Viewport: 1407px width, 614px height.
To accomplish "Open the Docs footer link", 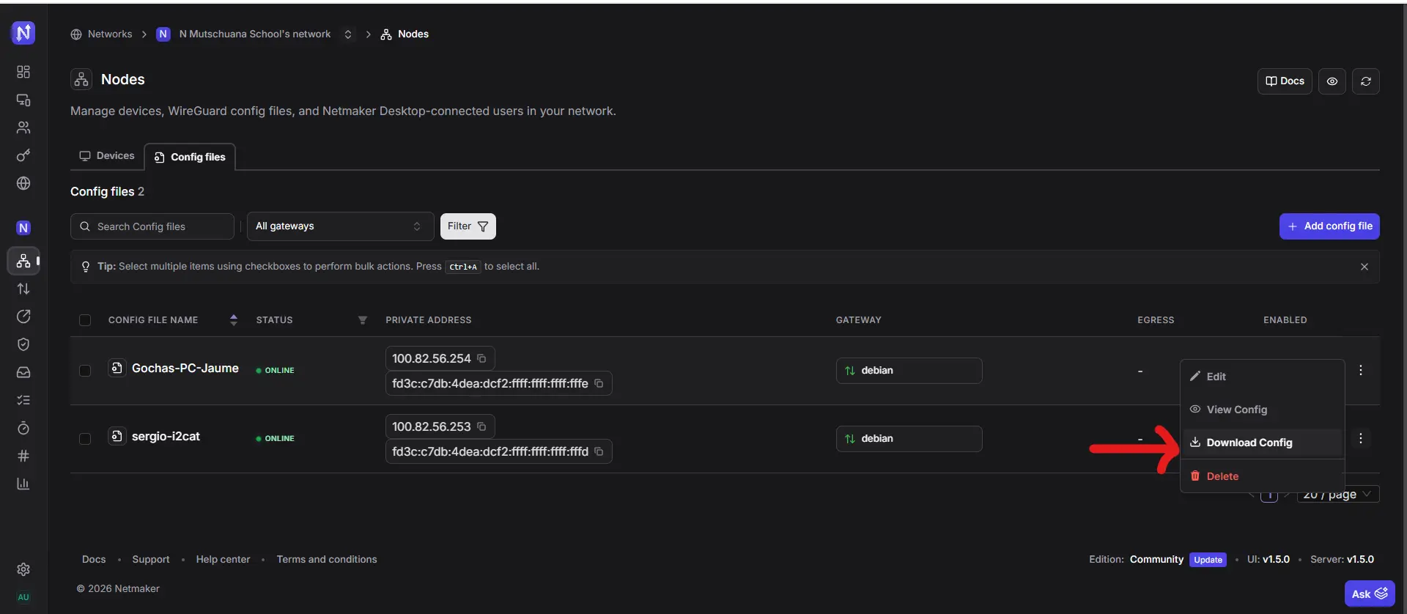I will coord(94,560).
